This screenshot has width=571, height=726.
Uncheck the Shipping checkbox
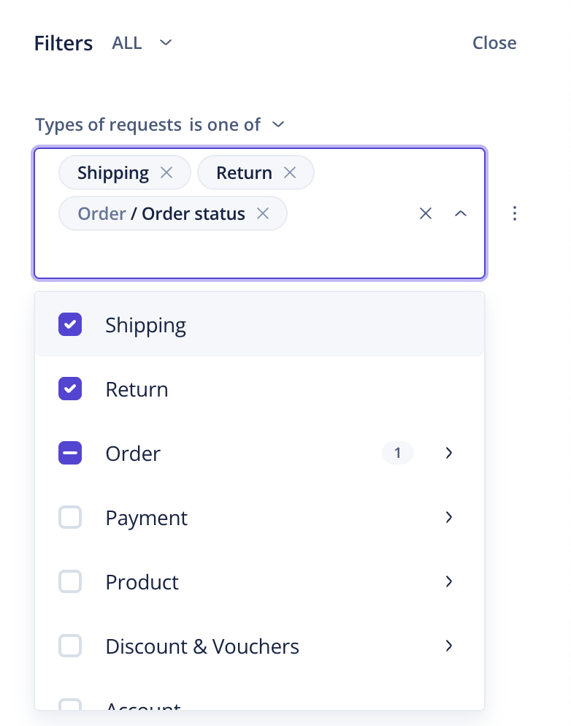click(70, 324)
